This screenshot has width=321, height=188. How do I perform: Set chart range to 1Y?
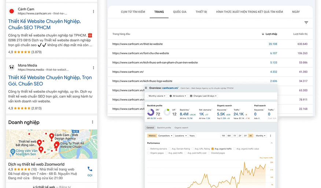click(235, 136)
